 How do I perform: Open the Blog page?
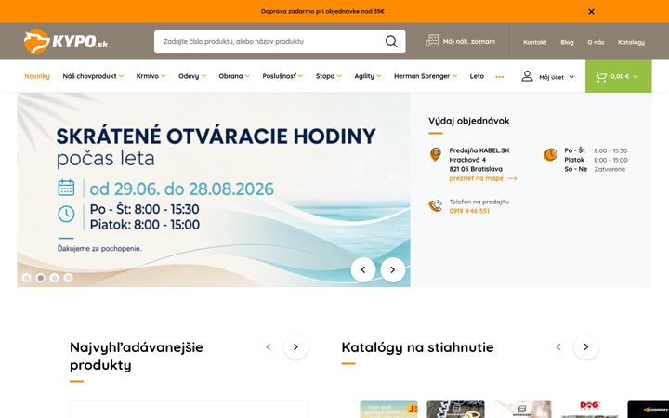click(567, 42)
